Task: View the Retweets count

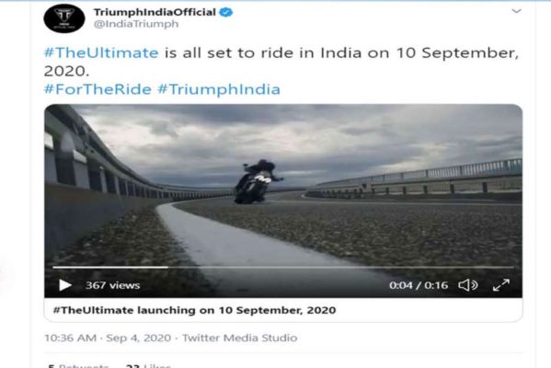Action: [x=78, y=365]
